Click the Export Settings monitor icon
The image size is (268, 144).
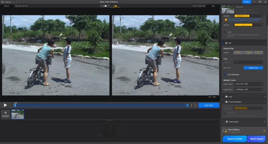[x=225, y=131]
